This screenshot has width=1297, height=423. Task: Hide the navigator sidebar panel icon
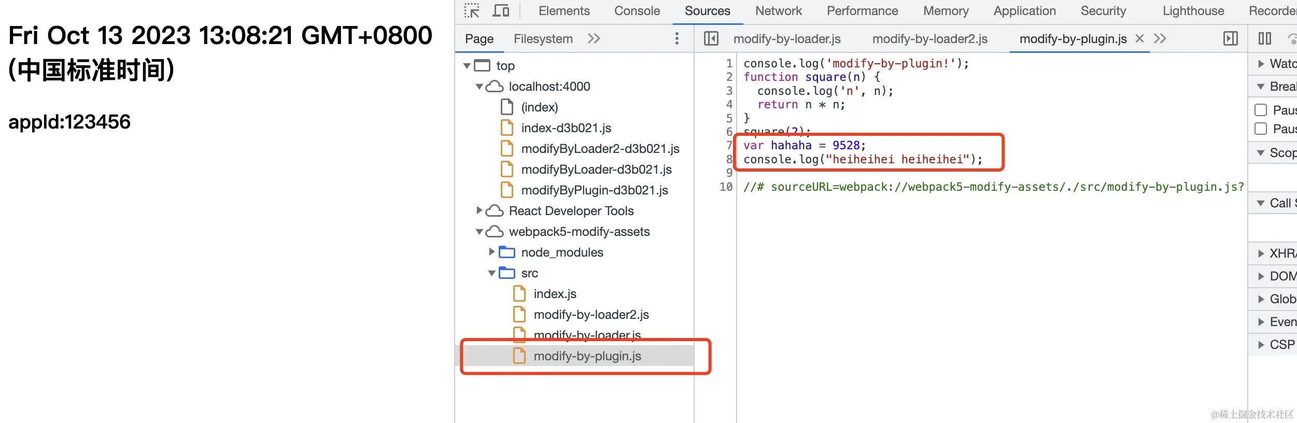coord(711,38)
